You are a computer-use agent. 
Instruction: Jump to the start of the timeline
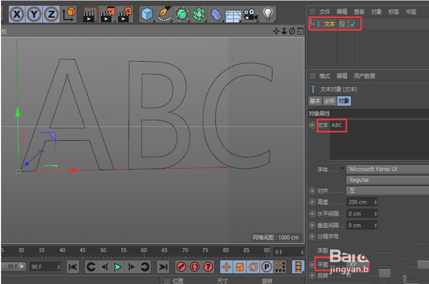pos(73,267)
